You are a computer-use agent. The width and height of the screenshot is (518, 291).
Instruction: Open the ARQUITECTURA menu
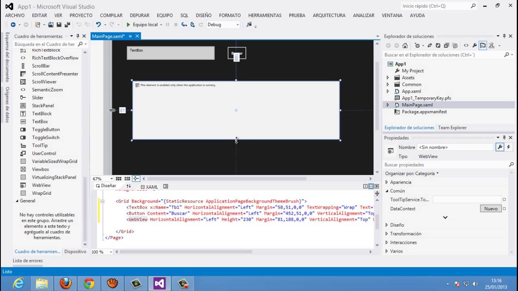coord(329,15)
